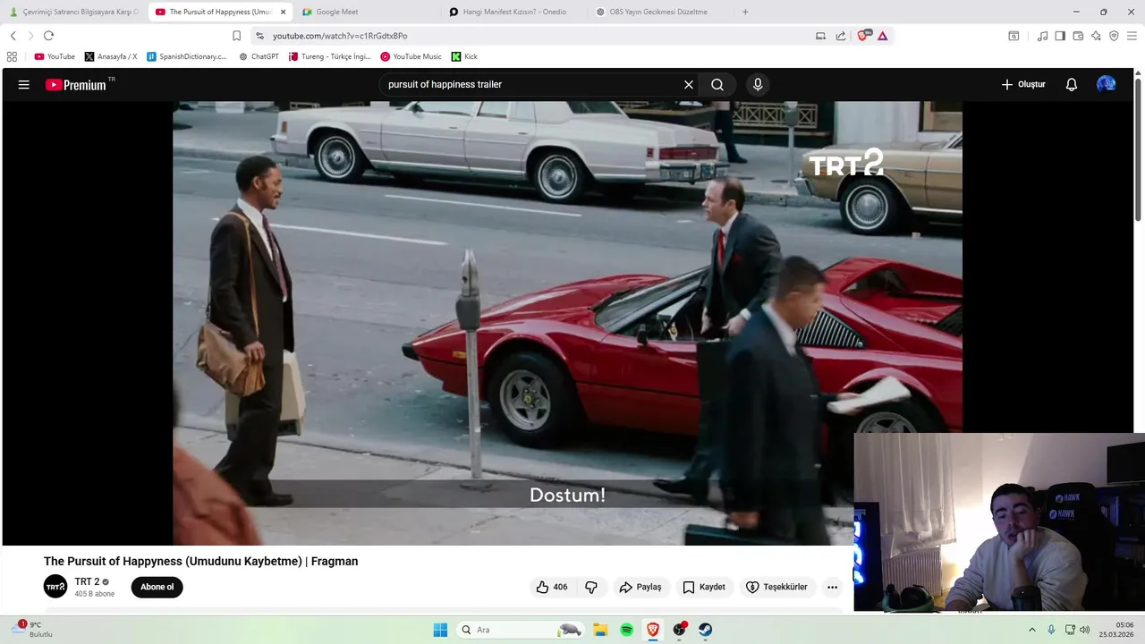Switch to Çevrimiçi Satranç tab
This screenshot has width=1145, height=644.
[73, 12]
